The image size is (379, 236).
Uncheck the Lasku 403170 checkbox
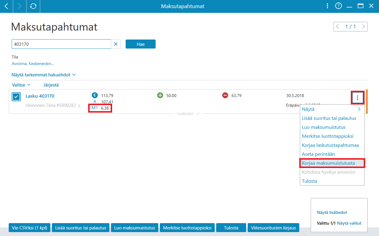[x=16, y=97]
